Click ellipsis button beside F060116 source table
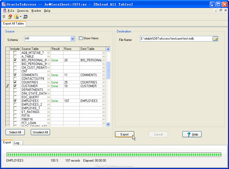 [48, 119]
